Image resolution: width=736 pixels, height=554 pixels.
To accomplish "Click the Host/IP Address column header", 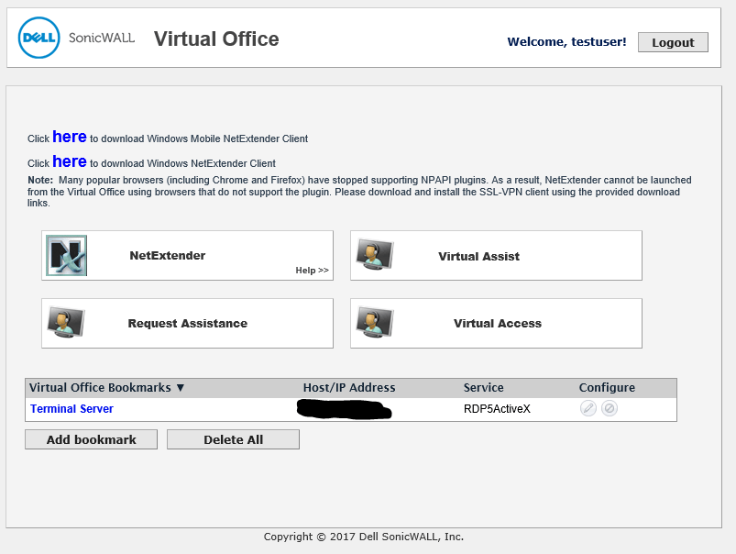I will point(349,388).
